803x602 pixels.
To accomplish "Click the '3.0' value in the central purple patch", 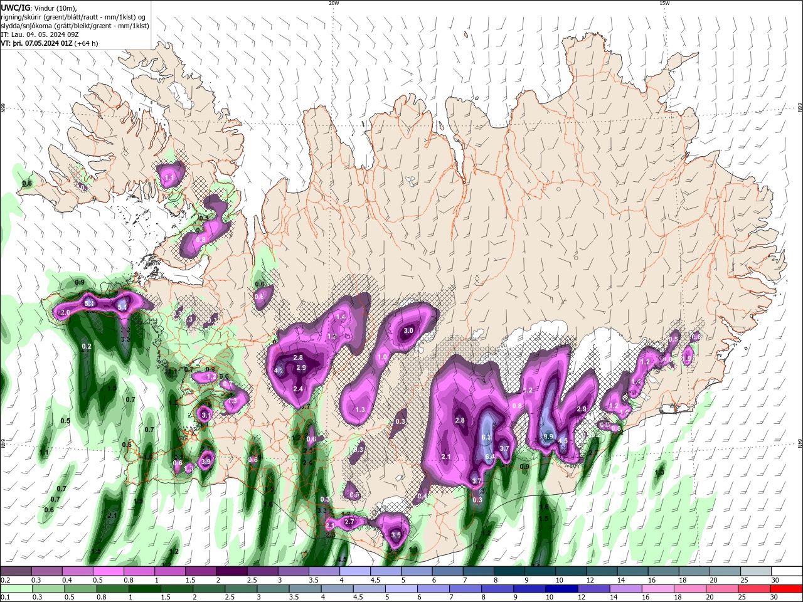I will (408, 330).
